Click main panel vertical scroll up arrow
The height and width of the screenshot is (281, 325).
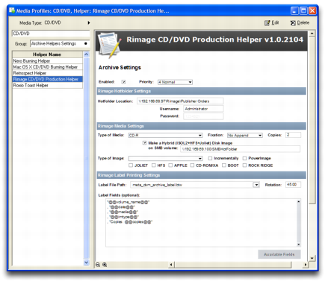[x=312, y=34]
